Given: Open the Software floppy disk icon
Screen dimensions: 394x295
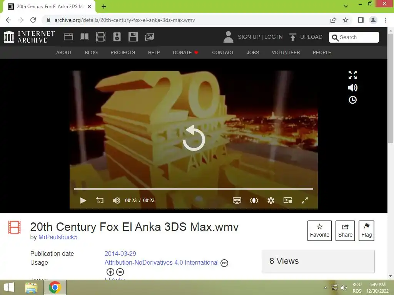Looking at the screenshot, I should 133,37.
